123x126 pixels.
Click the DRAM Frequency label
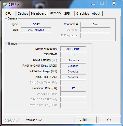click(46, 49)
